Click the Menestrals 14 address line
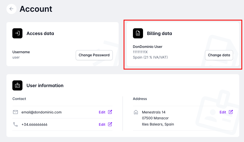The width and height of the screenshot is (244, 142). tap(154, 112)
